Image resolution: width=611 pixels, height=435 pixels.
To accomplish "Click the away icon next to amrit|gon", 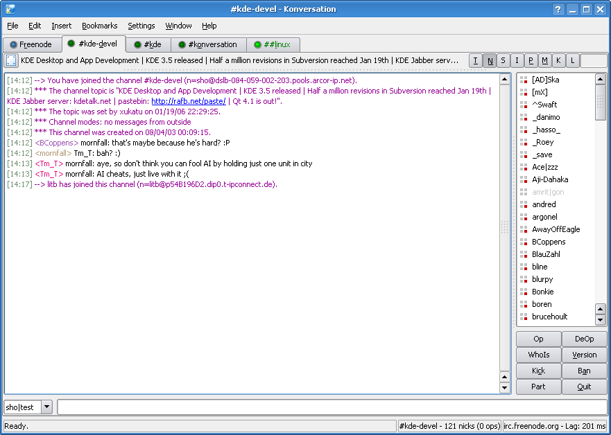I will tap(524, 192).
